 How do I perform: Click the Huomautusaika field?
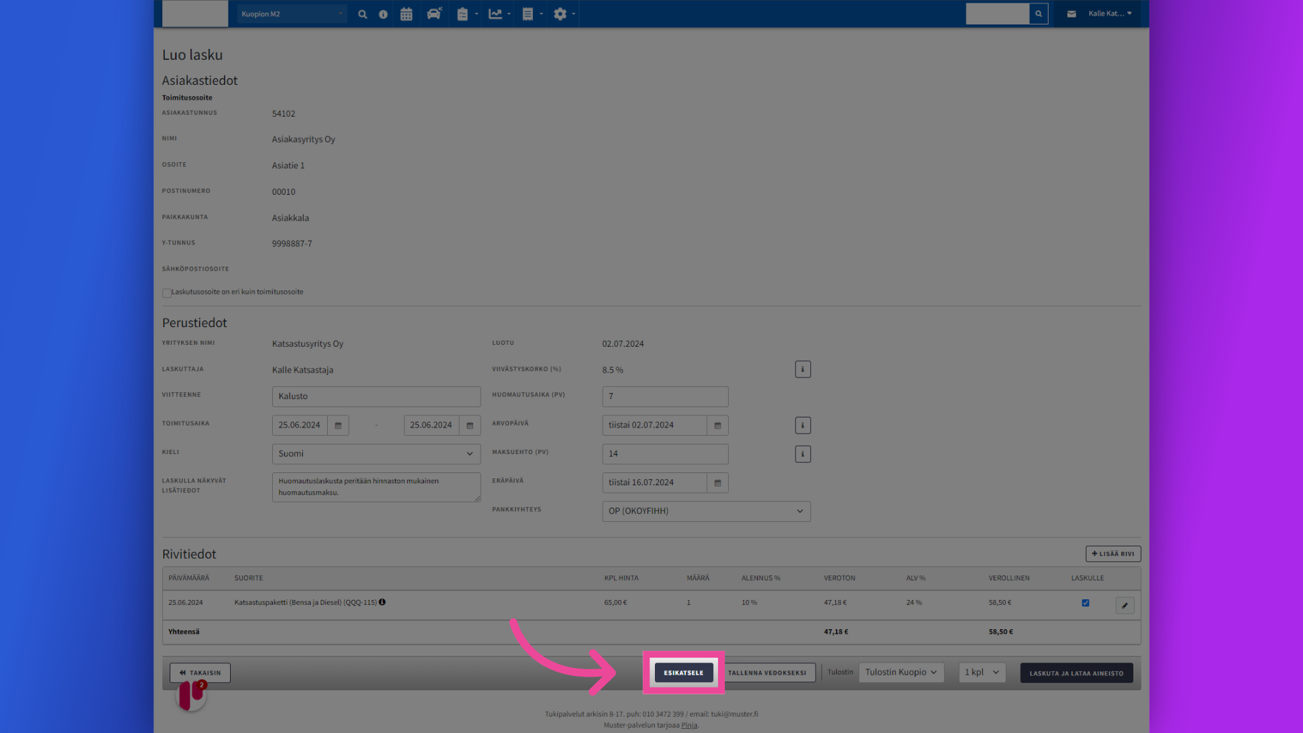(665, 396)
